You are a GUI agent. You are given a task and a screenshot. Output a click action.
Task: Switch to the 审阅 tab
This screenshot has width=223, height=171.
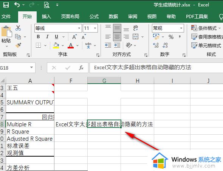[133, 17]
